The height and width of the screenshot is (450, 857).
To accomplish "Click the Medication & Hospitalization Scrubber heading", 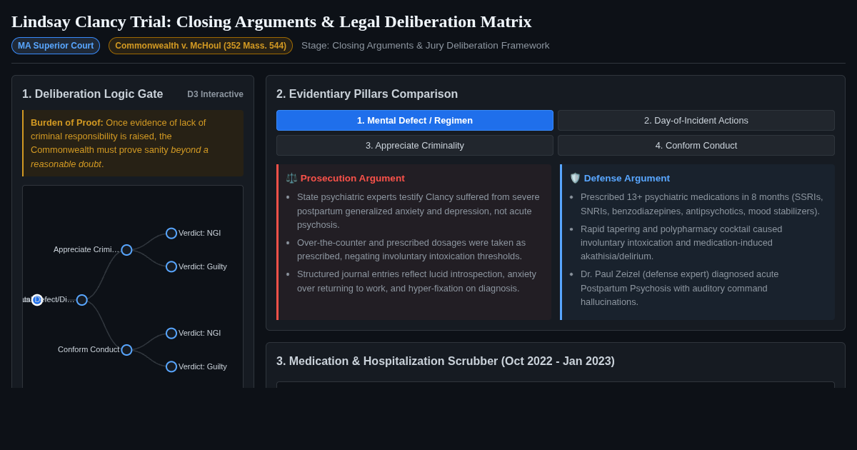I will click(x=446, y=361).
